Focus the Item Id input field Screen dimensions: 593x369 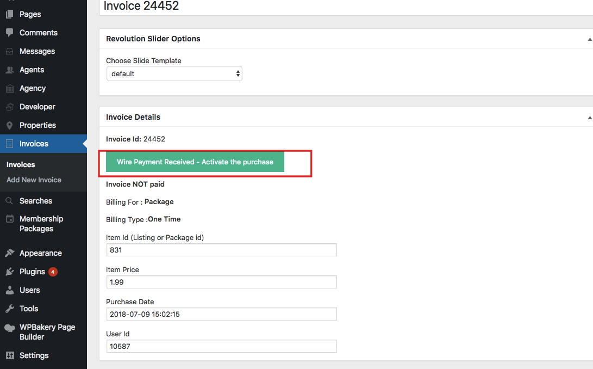click(x=222, y=250)
